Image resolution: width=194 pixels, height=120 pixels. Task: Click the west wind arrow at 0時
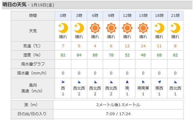click(x=63, y=82)
